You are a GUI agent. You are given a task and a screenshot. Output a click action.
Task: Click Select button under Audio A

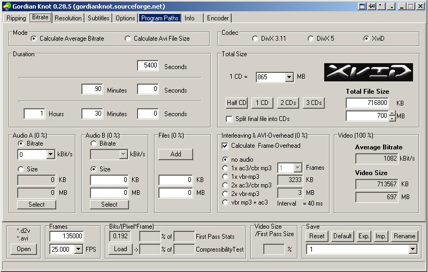[36, 205]
